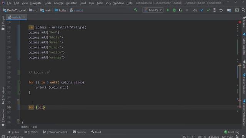Open the TODO tool window button
Viewport: 246px width, 138px height.
click(x=31, y=132)
